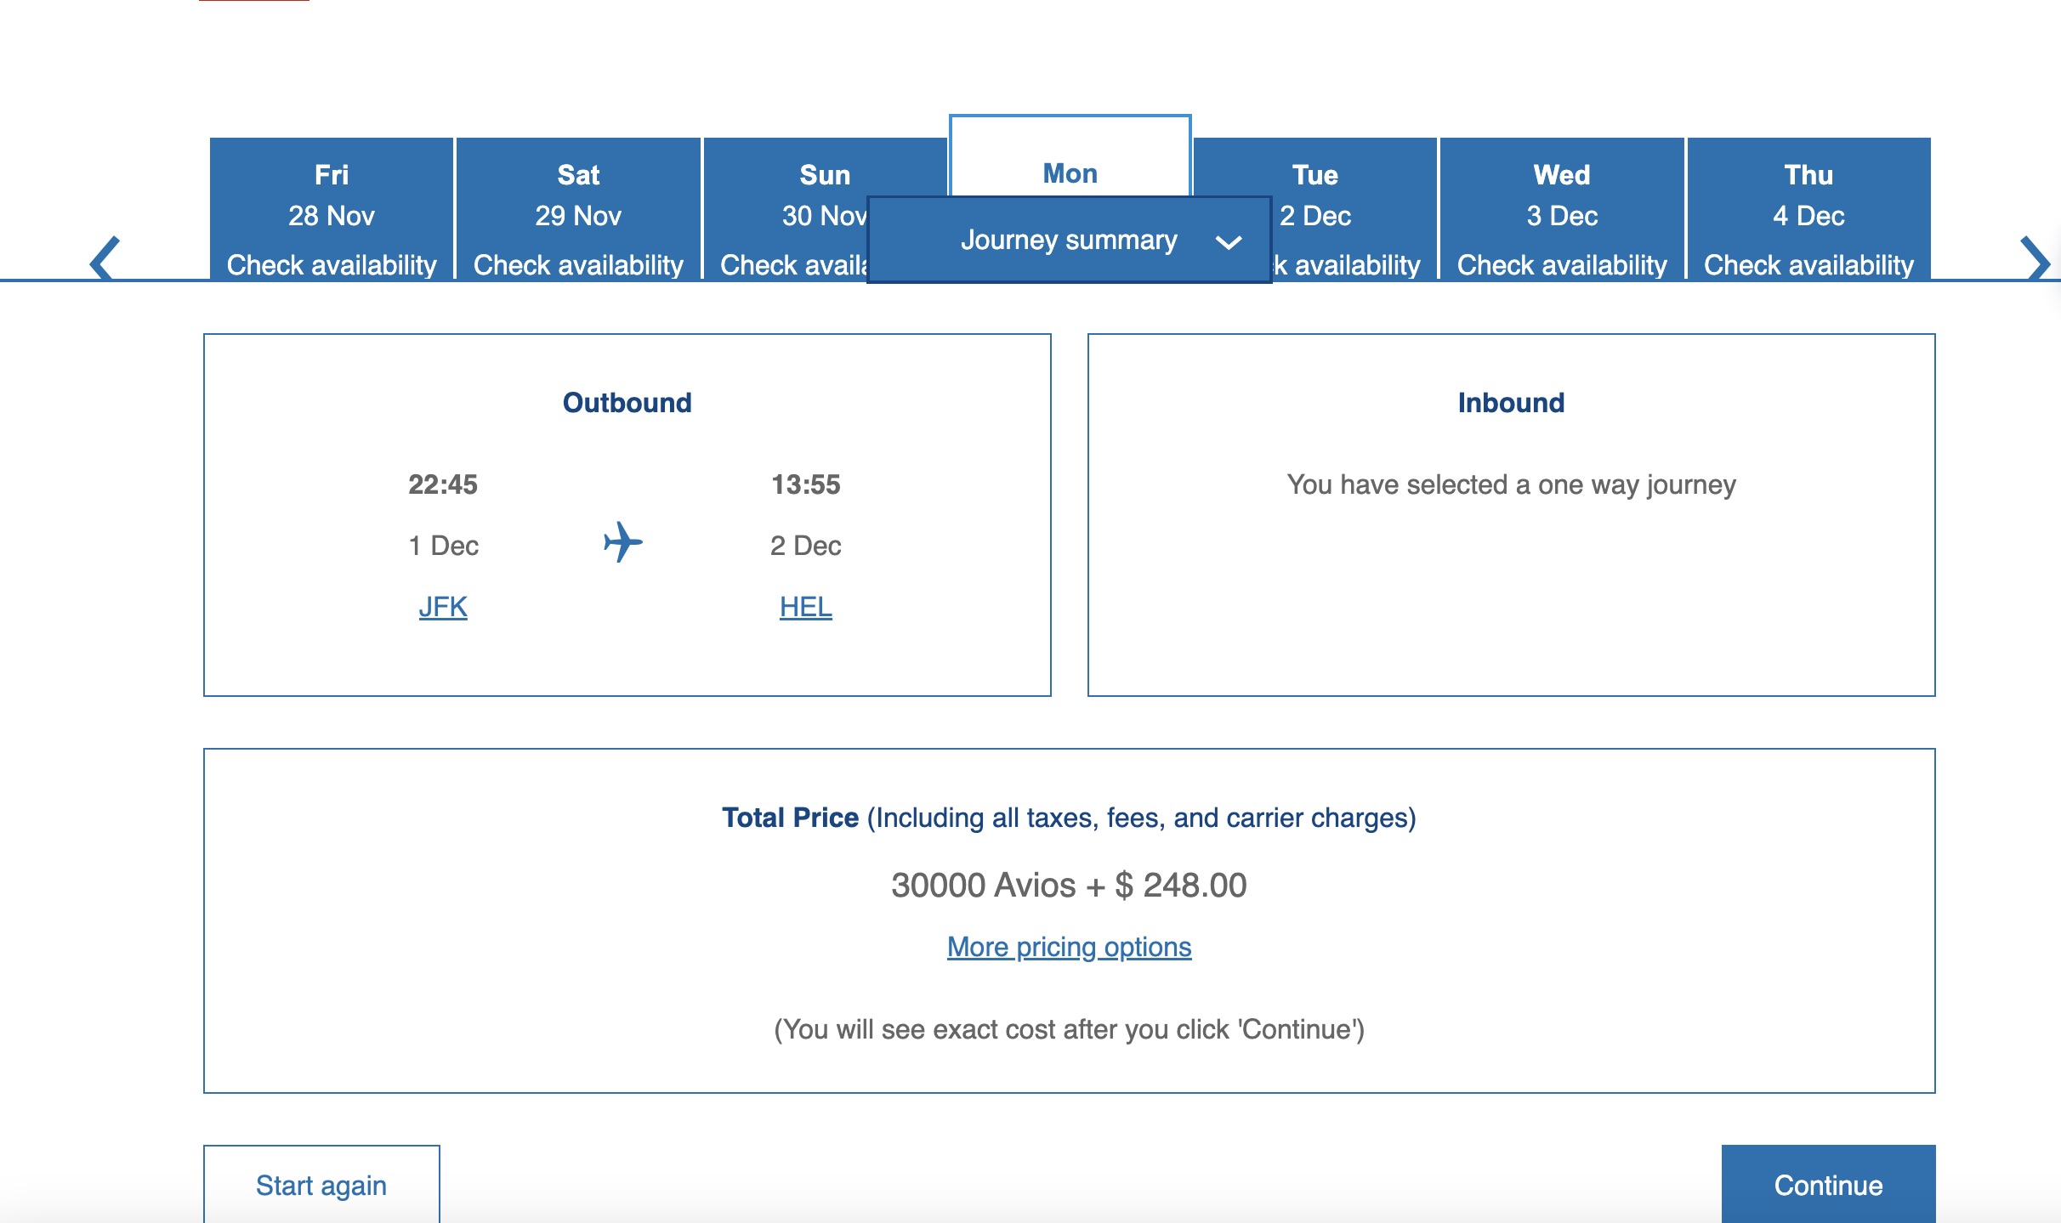This screenshot has height=1223, width=2061.
Task: Click the airplane icon in Outbound panel
Action: 623,542
